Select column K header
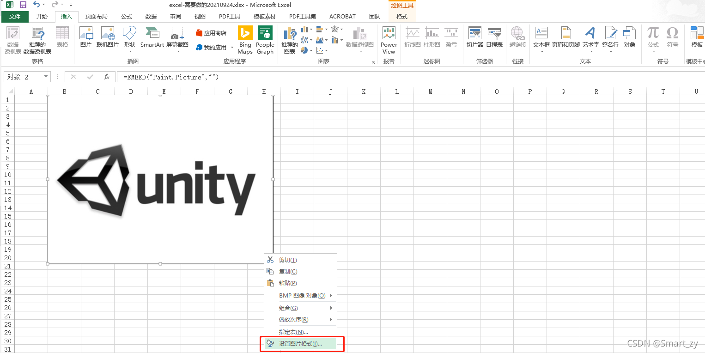This screenshot has width=705, height=353. coord(364,91)
